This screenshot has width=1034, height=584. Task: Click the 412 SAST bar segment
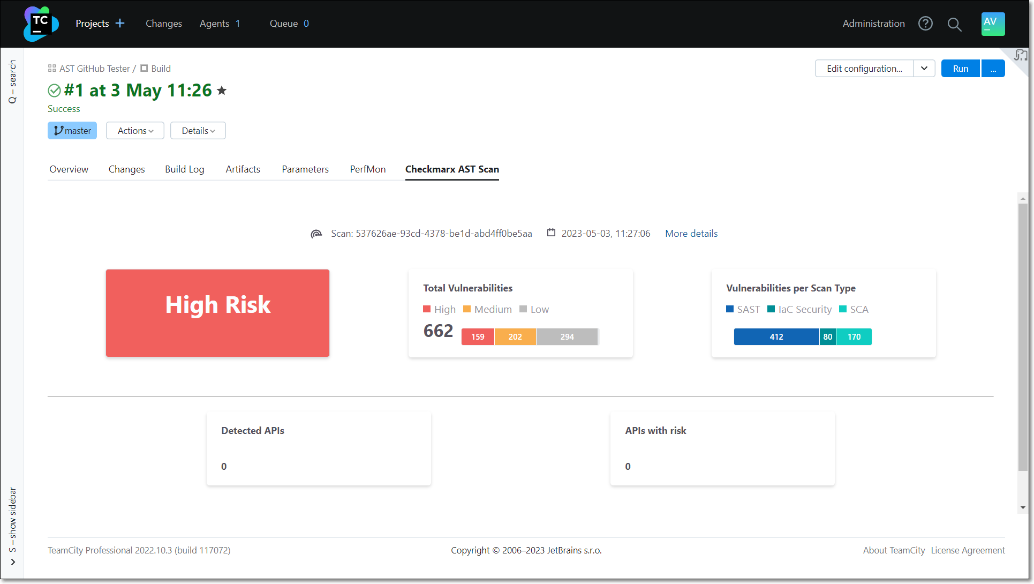pos(776,337)
